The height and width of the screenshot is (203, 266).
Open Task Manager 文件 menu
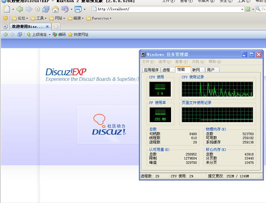[x=148, y=62]
